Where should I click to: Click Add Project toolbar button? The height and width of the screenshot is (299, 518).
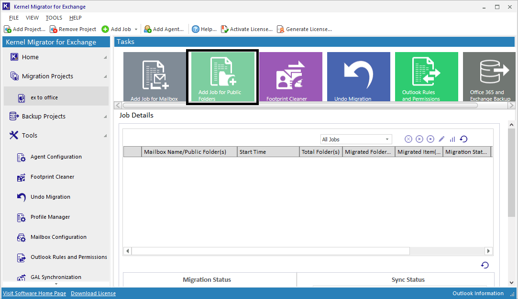pyautogui.click(x=25, y=29)
